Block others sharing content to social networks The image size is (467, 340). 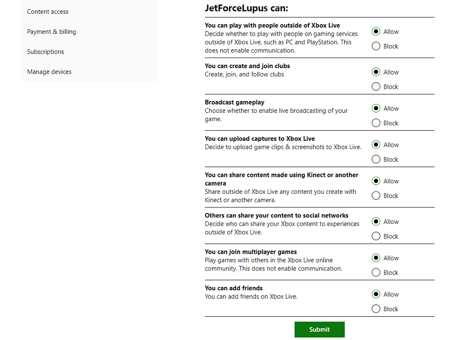(376, 236)
